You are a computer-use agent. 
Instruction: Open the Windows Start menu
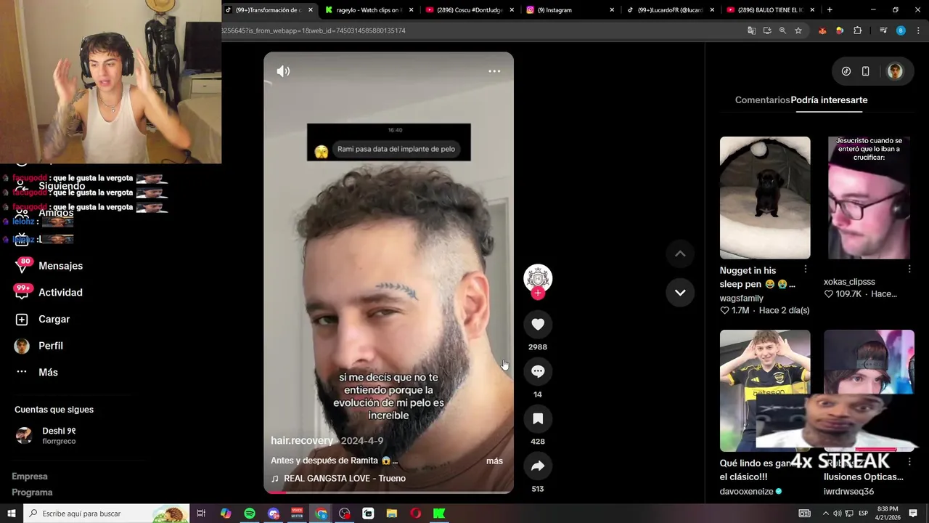pos(12,514)
